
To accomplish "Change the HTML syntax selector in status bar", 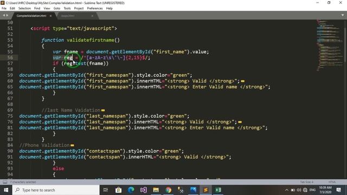I will coord(332,182).
